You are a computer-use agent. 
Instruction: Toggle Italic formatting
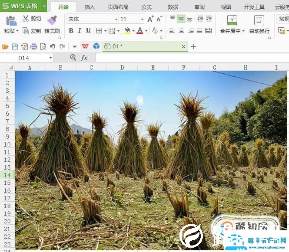pos(80,31)
